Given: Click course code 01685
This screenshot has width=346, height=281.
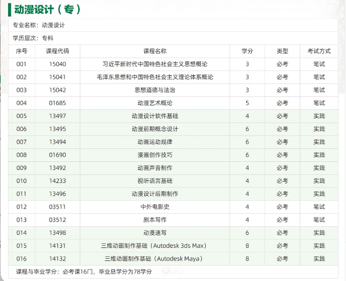Looking at the screenshot, I should 58,103.
